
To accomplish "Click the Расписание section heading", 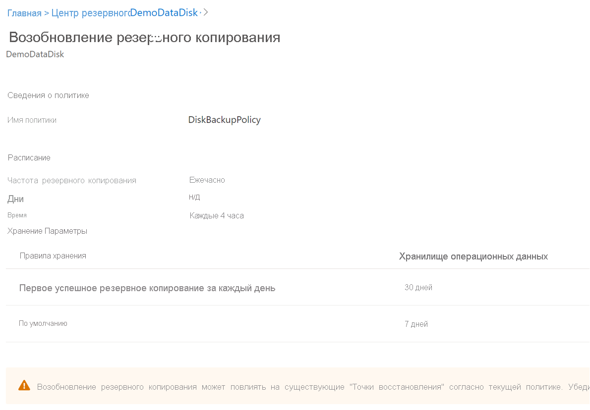I will [x=29, y=157].
